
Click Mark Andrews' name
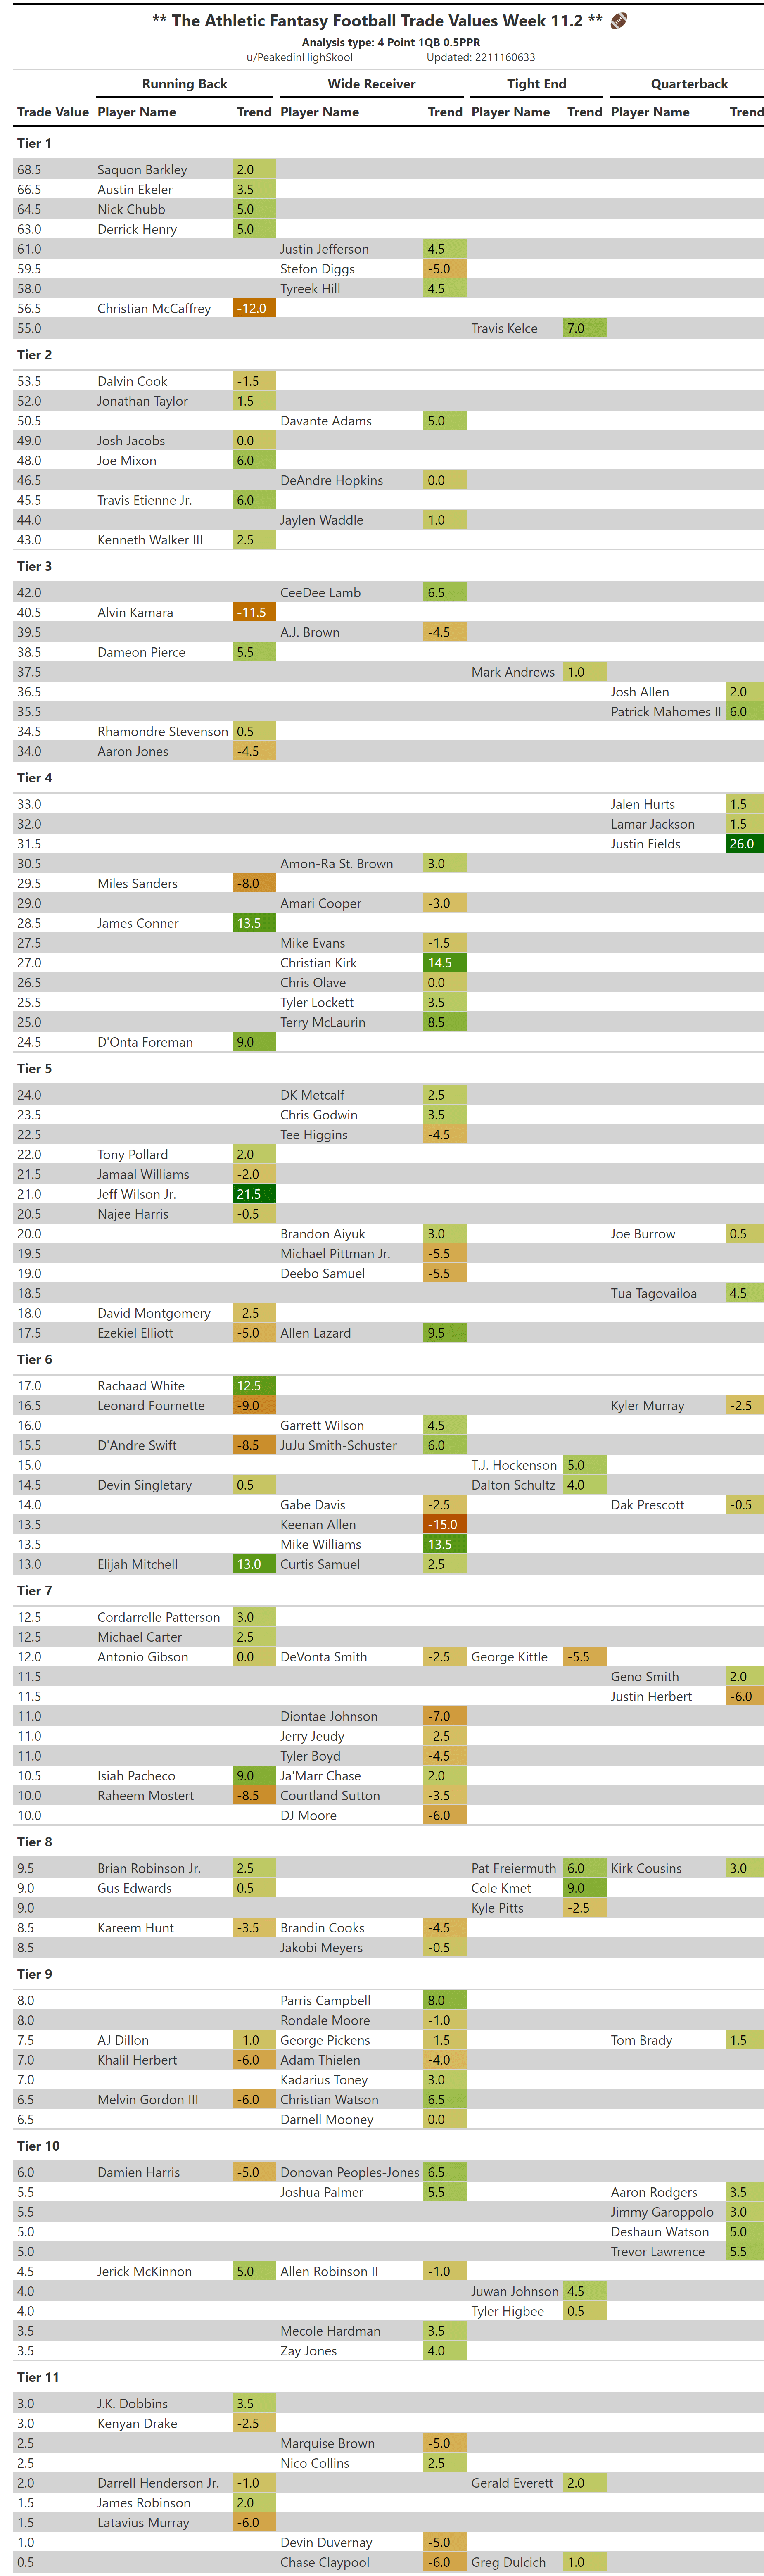pos(513,672)
